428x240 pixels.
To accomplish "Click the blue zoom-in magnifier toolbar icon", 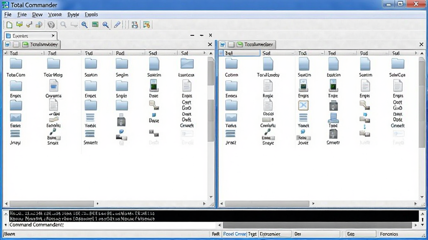I will 84,25.
